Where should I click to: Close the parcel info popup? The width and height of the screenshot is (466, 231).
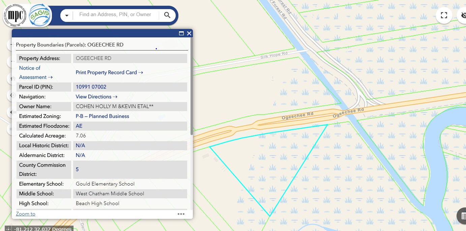(x=189, y=33)
